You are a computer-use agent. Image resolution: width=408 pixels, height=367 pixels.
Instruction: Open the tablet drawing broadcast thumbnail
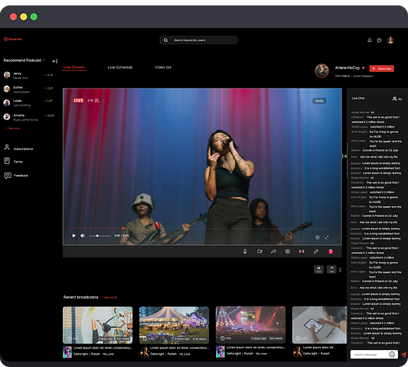319,325
